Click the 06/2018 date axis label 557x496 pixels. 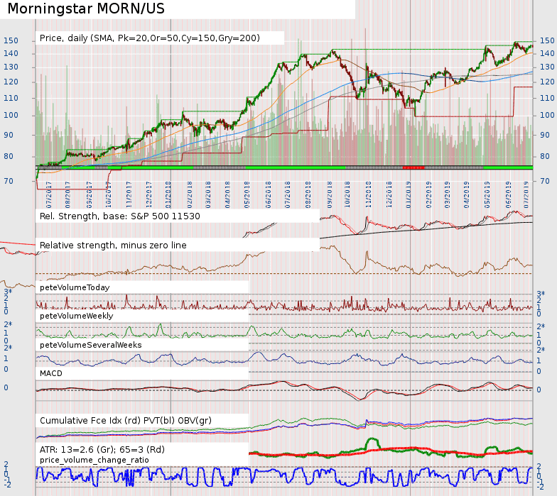pyautogui.click(x=269, y=194)
